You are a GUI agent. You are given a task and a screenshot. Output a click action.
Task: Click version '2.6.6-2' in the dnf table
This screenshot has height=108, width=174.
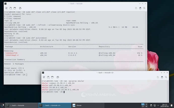72,55
